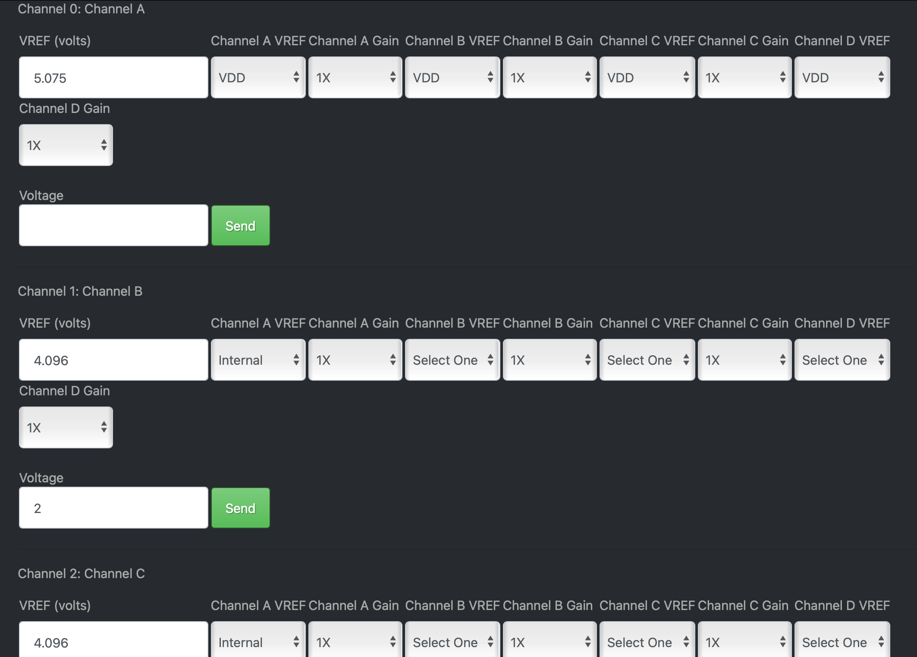Image resolution: width=917 pixels, height=657 pixels.
Task: Click Send for Channel 1: Channel B
Action: click(240, 507)
